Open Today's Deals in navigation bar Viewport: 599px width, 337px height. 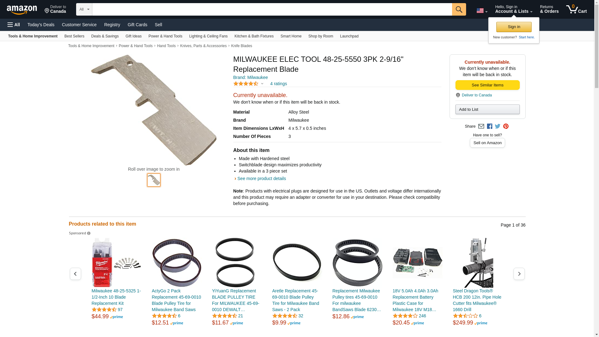coord(41,25)
